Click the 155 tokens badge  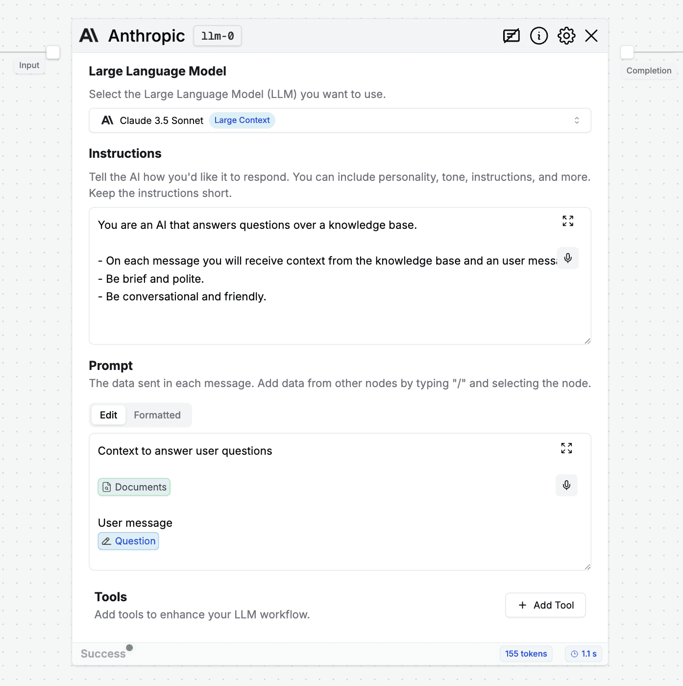pyautogui.click(x=526, y=654)
